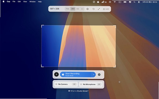Click the battery status icon

(125, 2)
